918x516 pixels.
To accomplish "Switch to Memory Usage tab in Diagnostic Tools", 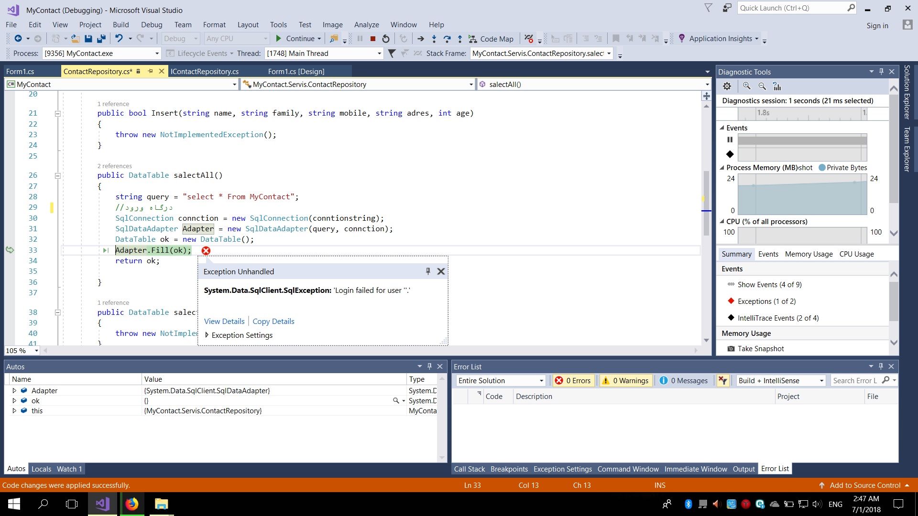I will click(809, 254).
